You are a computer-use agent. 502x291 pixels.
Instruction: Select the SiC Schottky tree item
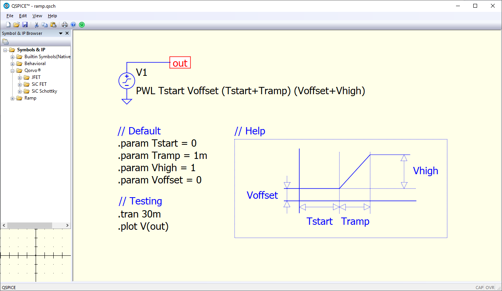(44, 91)
